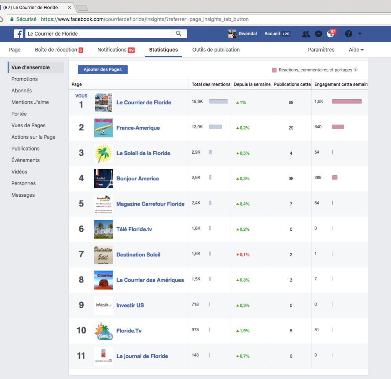
Task: Open Le Courrier des Amériques thumbnail
Action: click(x=103, y=280)
